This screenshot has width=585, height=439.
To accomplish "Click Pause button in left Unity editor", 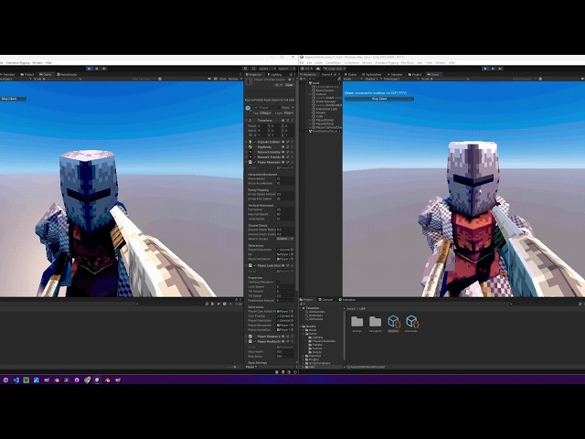I will coord(97,69).
